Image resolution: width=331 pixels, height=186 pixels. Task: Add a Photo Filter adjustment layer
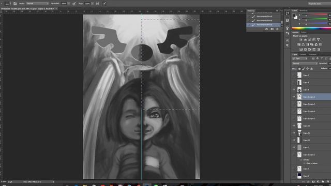(x=312, y=44)
